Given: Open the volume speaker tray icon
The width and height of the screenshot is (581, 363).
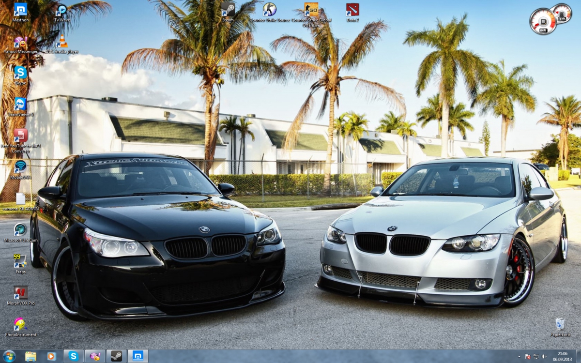Looking at the screenshot, I should tap(544, 357).
